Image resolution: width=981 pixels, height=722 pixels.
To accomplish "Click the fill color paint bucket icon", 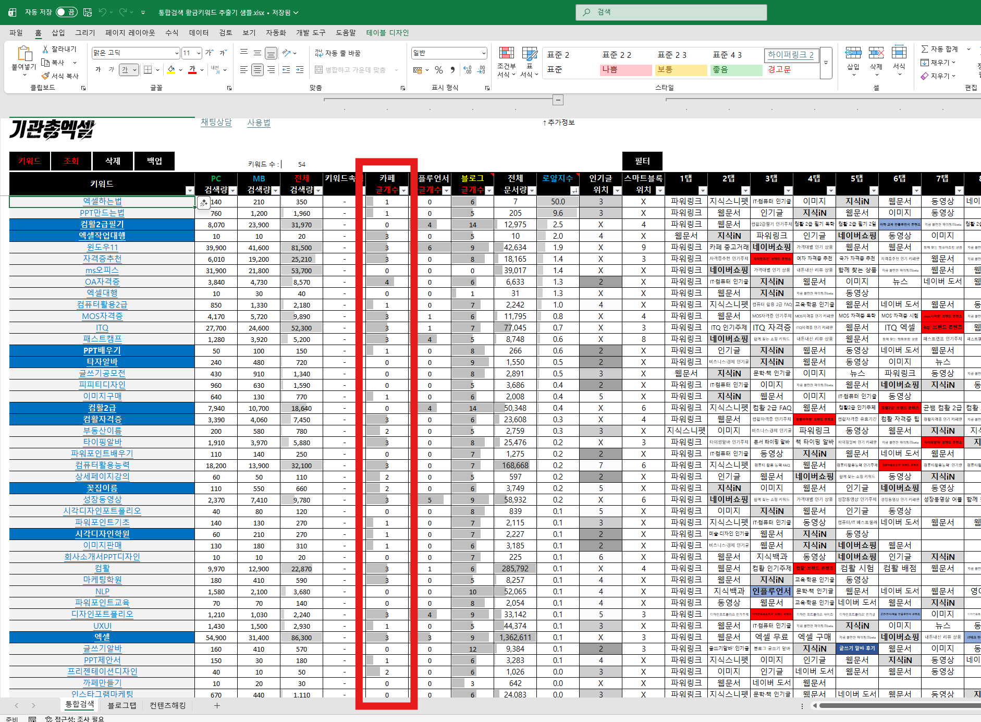I will 171,70.
